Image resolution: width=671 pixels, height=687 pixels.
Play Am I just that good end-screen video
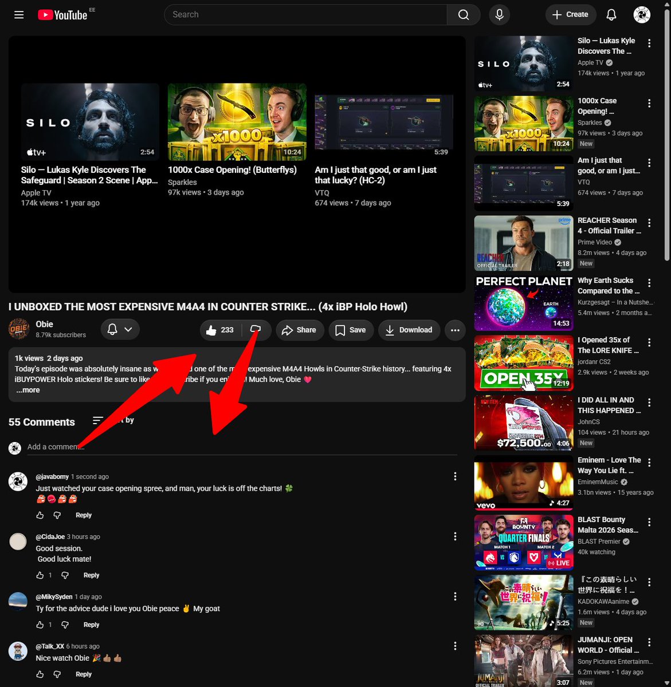[x=384, y=122]
